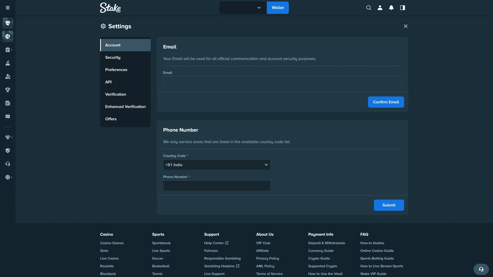Open the Forum chat bubble icon
The image size is (493, 277).
point(8,116)
